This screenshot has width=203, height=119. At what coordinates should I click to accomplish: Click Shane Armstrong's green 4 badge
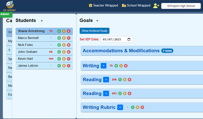[59, 31]
